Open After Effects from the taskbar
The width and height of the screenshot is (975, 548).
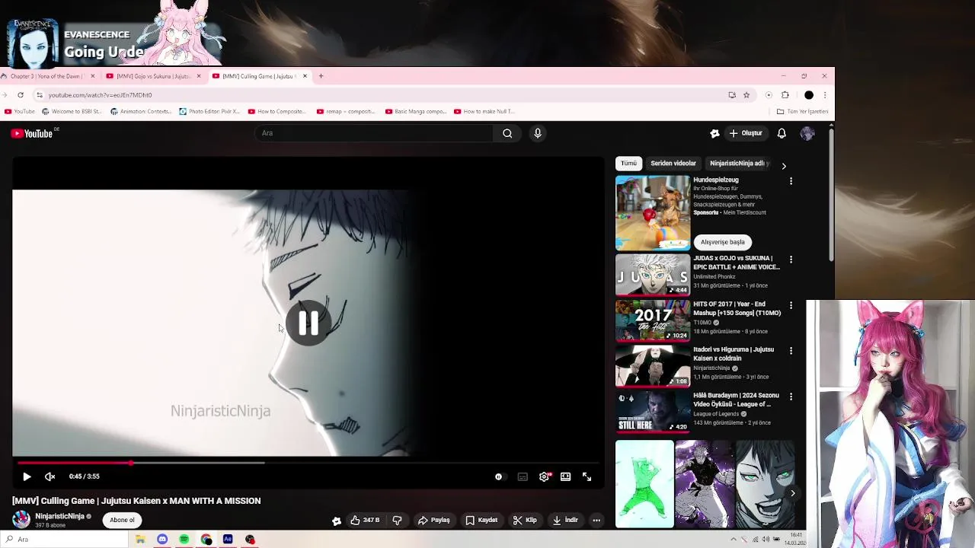228,540
